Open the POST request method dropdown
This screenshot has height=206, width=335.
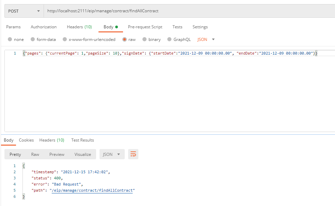(x=24, y=11)
